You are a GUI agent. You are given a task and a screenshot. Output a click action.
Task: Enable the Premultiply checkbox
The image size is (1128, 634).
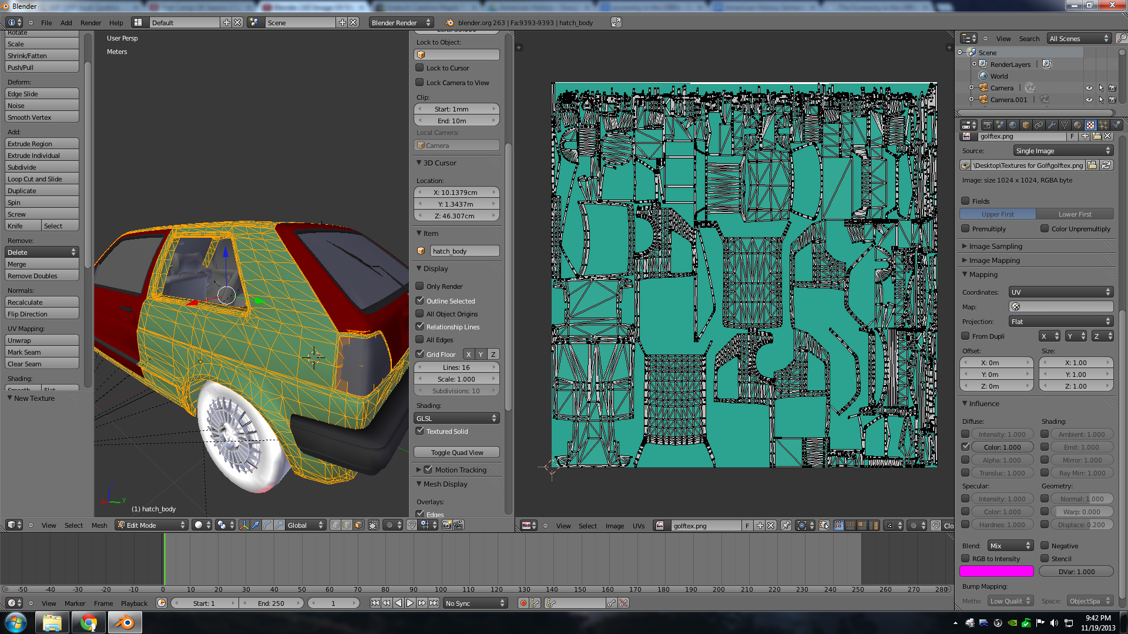[965, 228]
